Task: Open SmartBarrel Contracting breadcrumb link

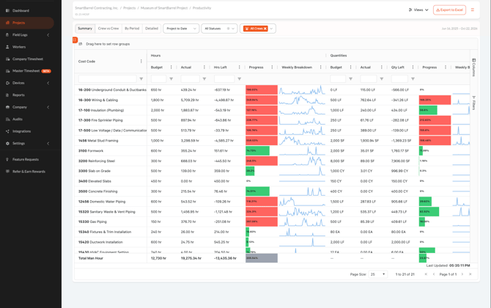Action: tap(97, 8)
